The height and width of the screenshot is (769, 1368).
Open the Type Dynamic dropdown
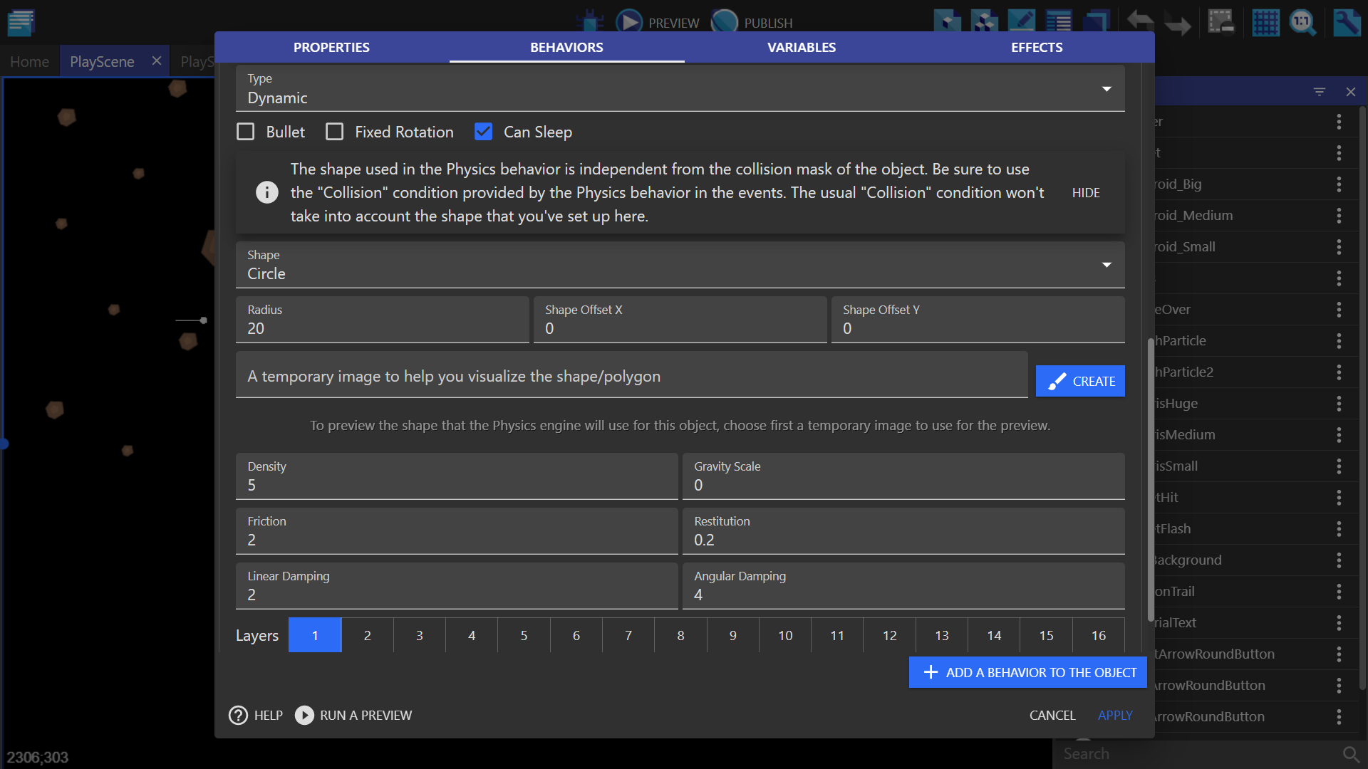coord(680,89)
